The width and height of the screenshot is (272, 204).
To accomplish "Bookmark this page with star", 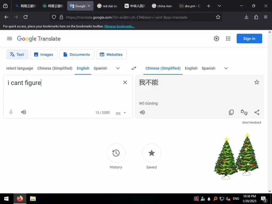I will 218,17.
